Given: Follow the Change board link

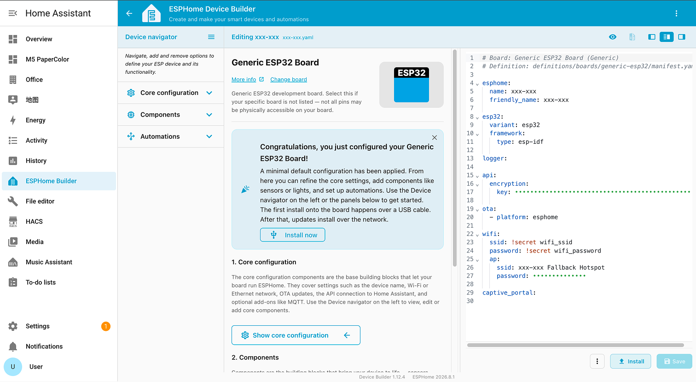Looking at the screenshot, I should point(289,79).
